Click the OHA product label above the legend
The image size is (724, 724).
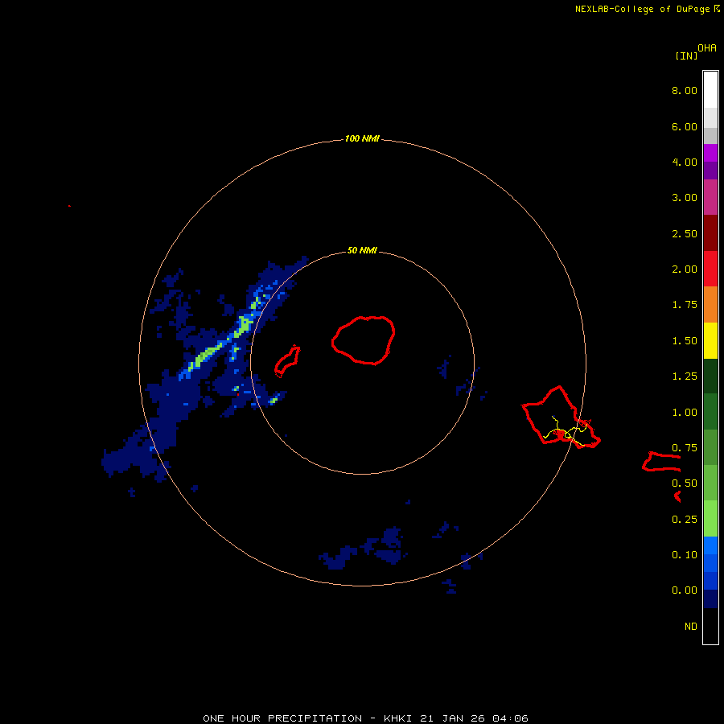[707, 48]
